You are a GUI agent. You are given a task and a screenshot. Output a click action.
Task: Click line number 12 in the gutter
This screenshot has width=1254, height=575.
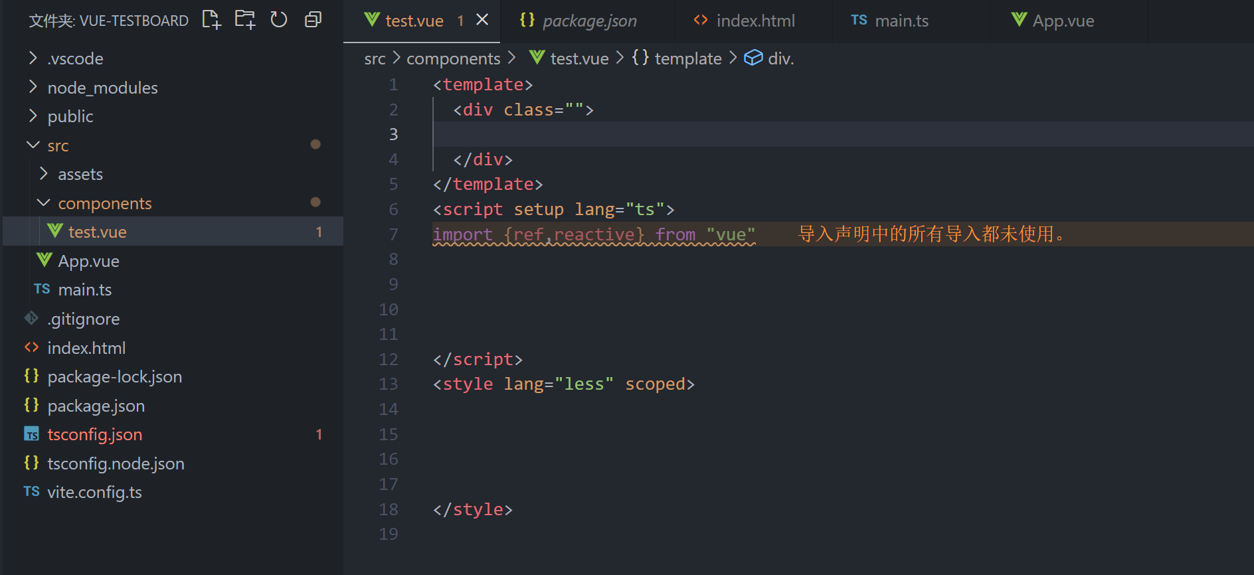coord(389,359)
